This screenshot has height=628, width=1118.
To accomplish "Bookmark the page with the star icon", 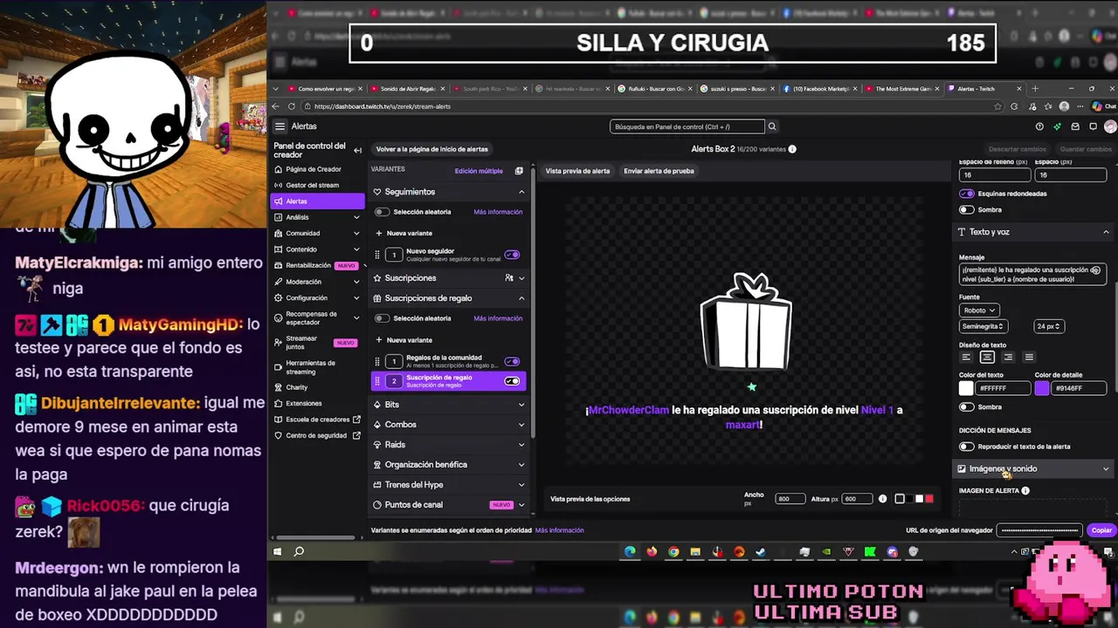I will [998, 106].
